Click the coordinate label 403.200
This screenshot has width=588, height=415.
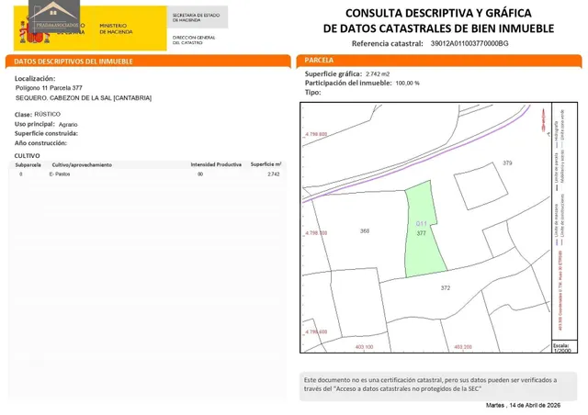pyautogui.click(x=463, y=347)
